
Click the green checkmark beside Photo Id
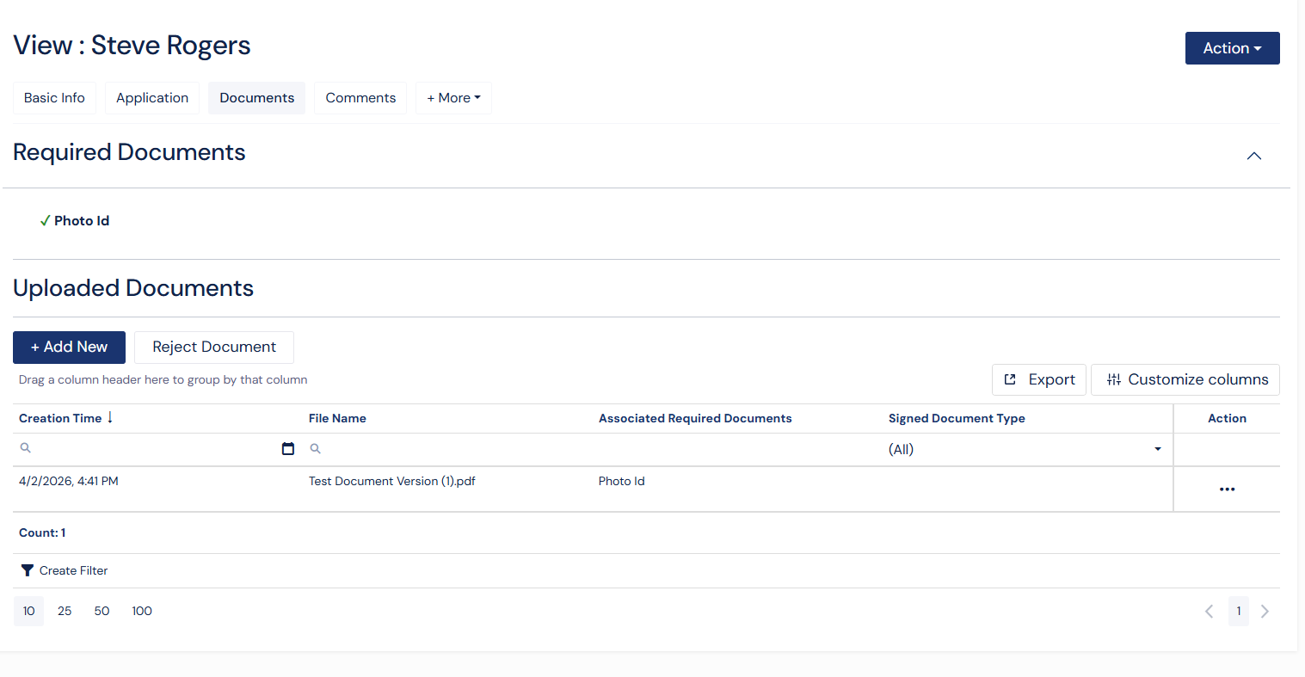(x=45, y=221)
